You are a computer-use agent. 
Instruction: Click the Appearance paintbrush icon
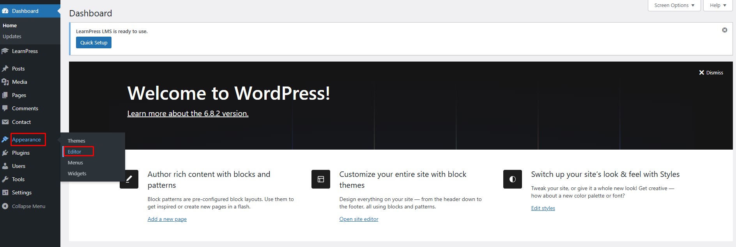[x=5, y=139]
